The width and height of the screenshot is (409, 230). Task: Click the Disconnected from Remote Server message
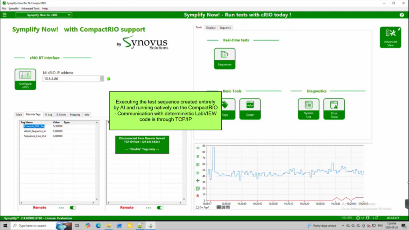[142, 145]
